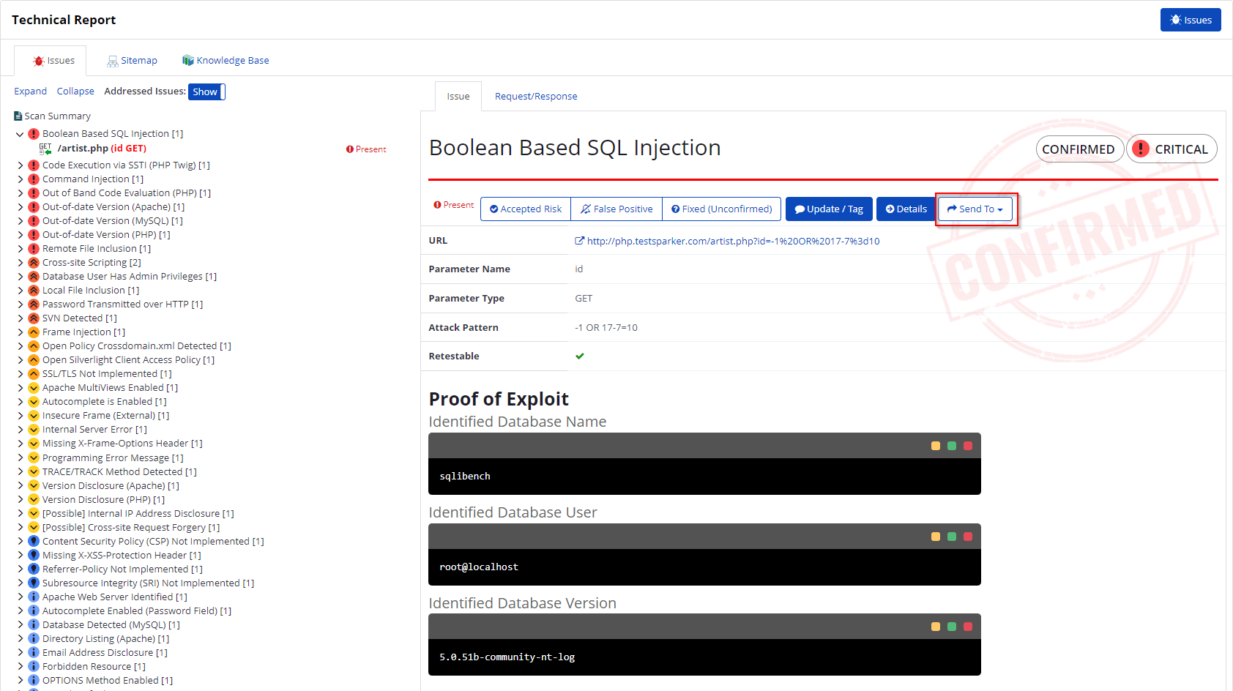Click the orange severity icon on SVN Detected
The image size is (1233, 691).
[x=33, y=318]
